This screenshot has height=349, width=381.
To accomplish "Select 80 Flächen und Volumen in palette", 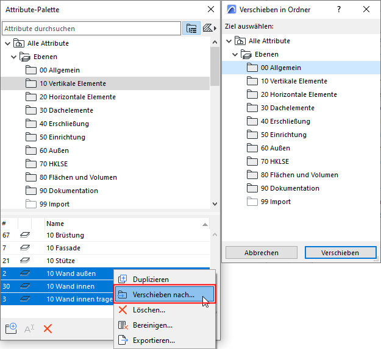I will click(105, 177).
